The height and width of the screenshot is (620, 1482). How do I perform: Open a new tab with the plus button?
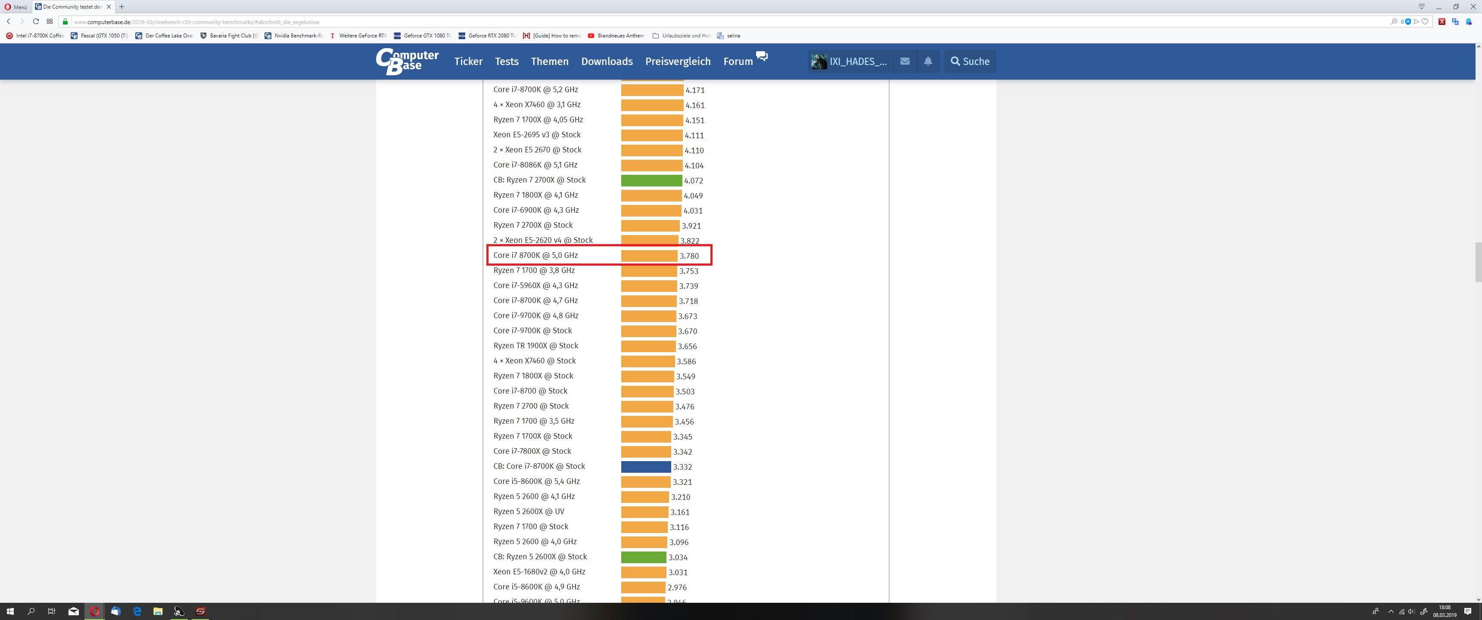(121, 7)
